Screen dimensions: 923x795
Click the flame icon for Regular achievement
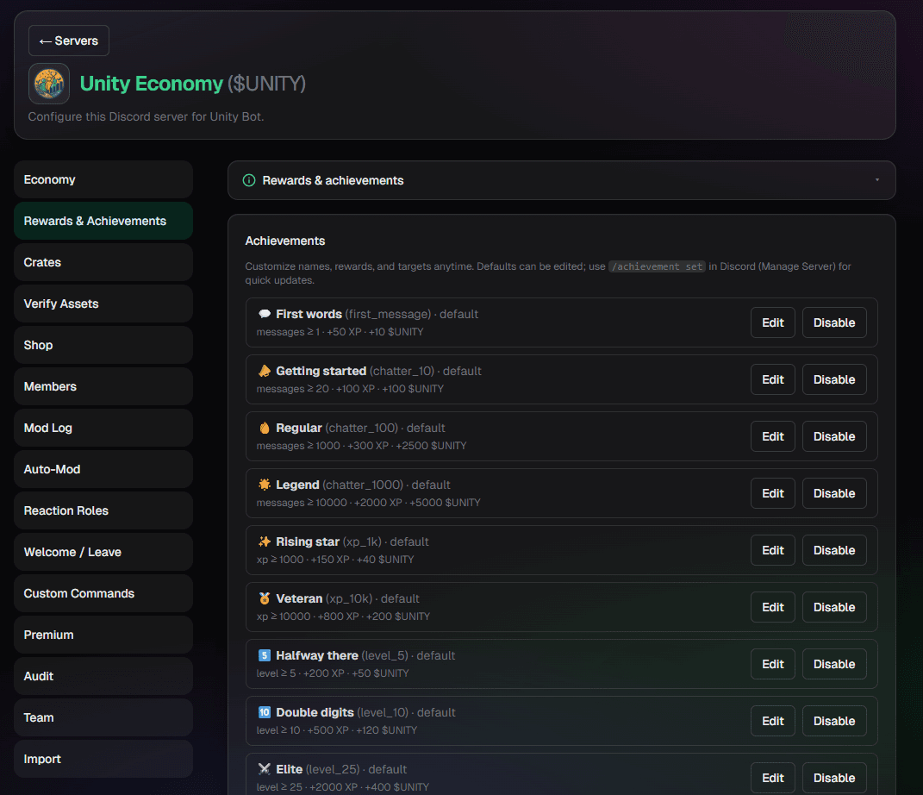265,429
